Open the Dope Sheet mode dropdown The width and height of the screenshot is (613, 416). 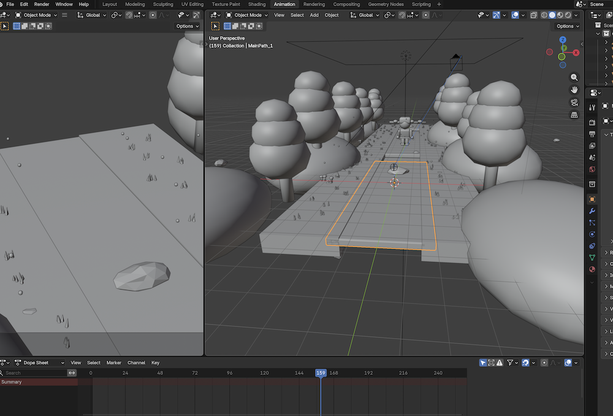pyautogui.click(x=39, y=363)
